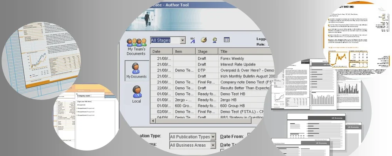Expand the All Business Areas dropdown

click(213, 145)
